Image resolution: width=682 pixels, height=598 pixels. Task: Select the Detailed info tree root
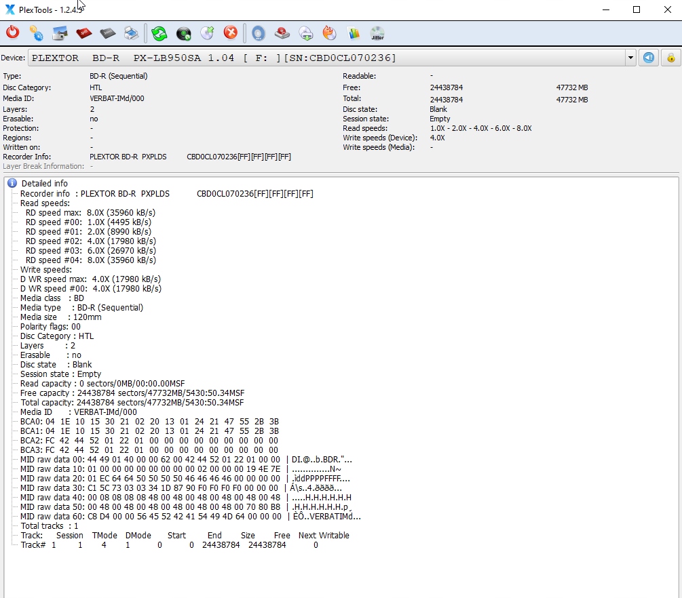pyautogui.click(x=44, y=183)
